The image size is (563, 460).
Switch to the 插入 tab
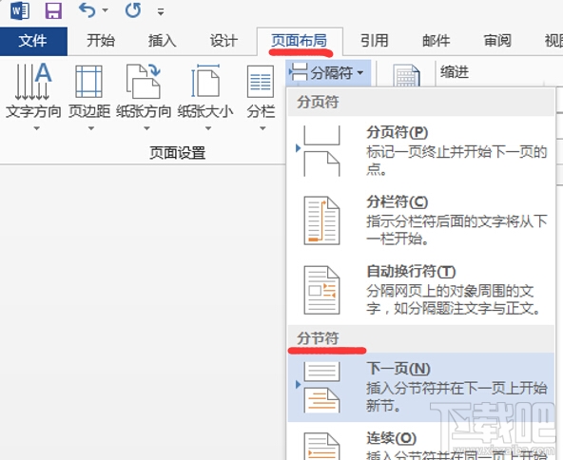pos(163,41)
